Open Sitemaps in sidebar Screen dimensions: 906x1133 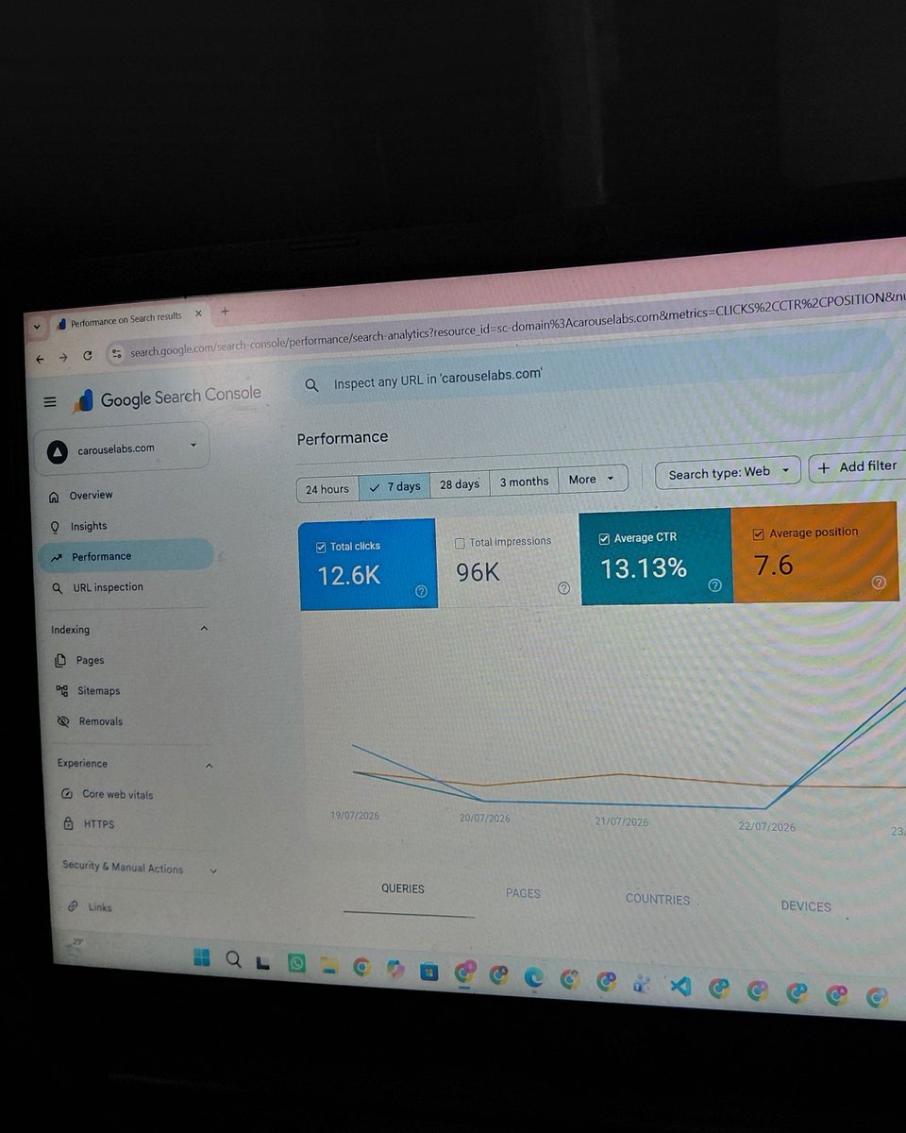point(99,690)
